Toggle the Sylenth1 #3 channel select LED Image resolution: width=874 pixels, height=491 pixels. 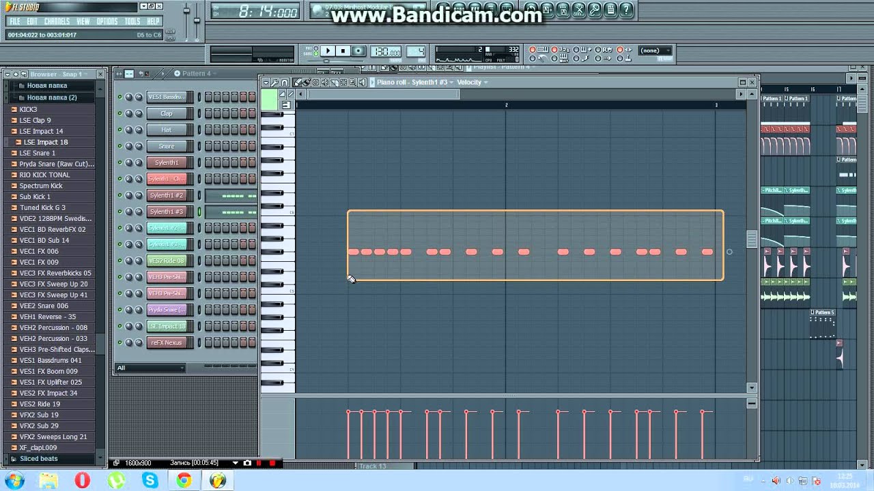[x=199, y=212]
